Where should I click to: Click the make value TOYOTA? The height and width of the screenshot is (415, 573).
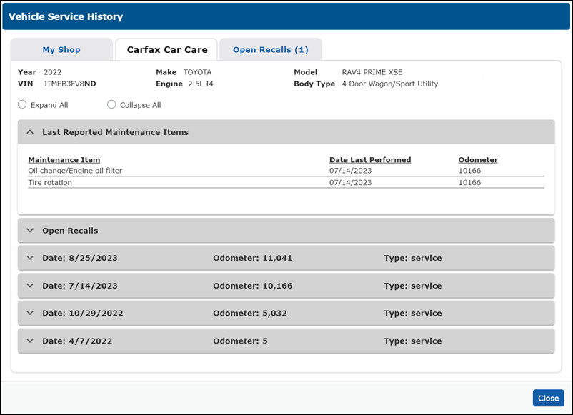click(x=197, y=72)
